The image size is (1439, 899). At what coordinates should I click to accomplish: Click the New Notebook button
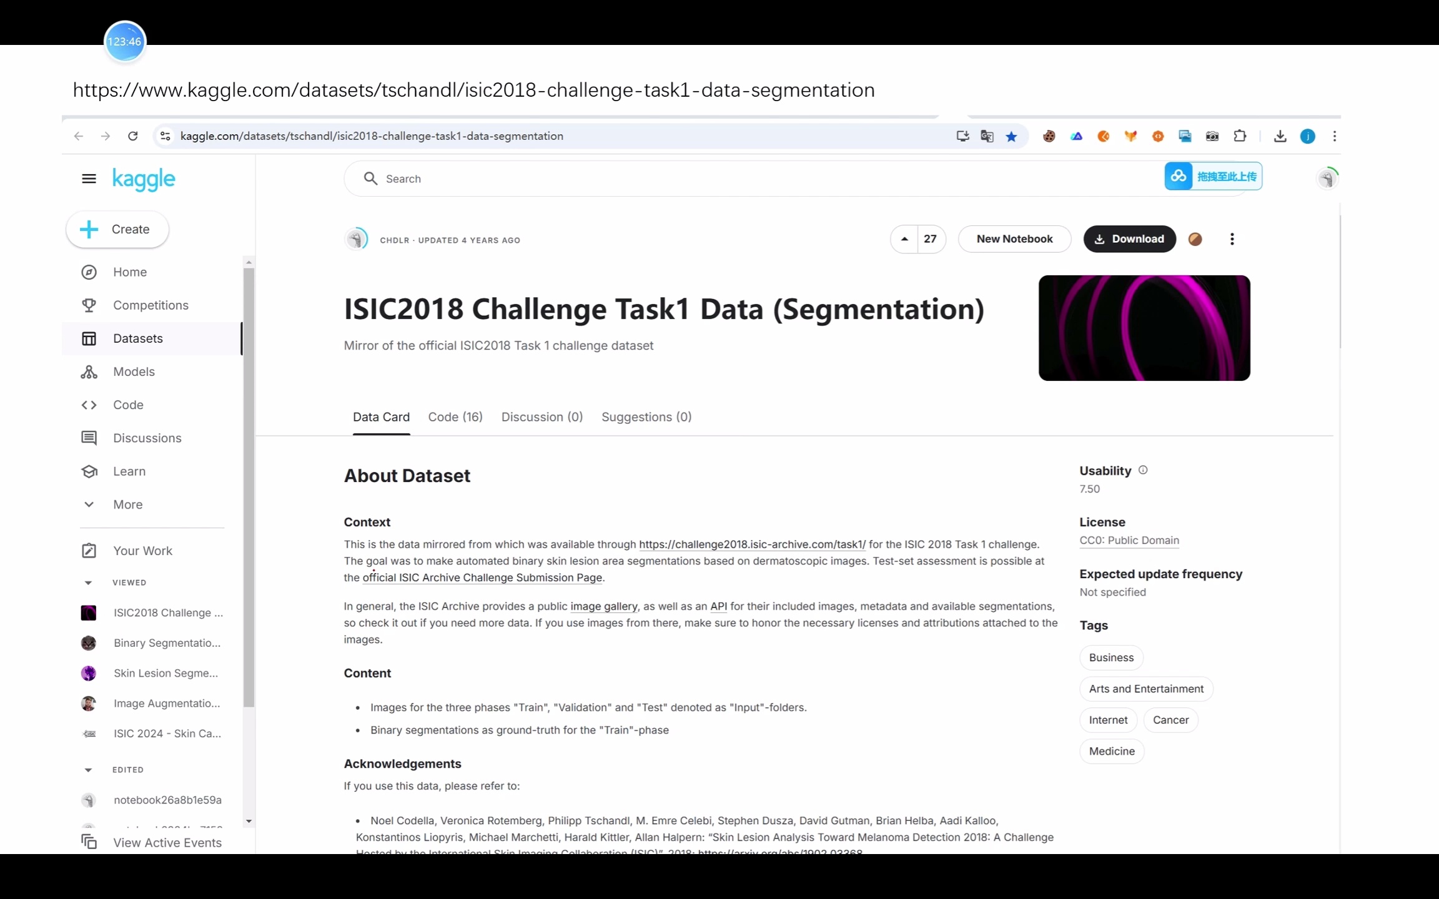pyautogui.click(x=1014, y=239)
